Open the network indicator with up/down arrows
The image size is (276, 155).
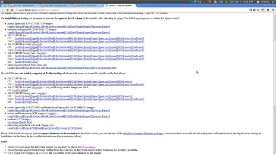point(199,2)
